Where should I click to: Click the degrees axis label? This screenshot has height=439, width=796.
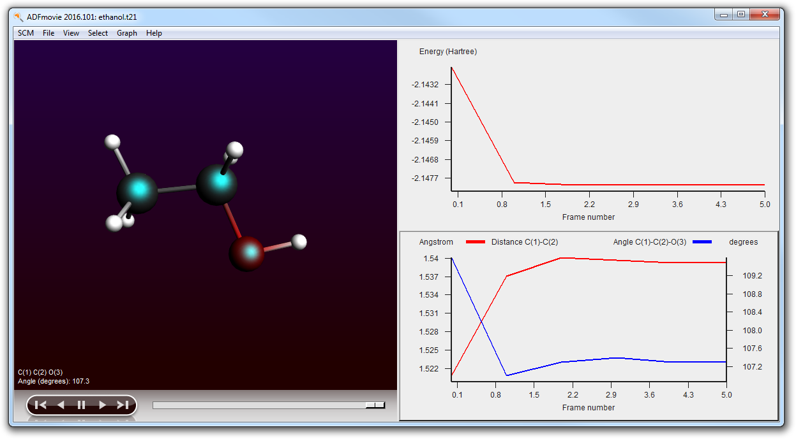coord(744,242)
